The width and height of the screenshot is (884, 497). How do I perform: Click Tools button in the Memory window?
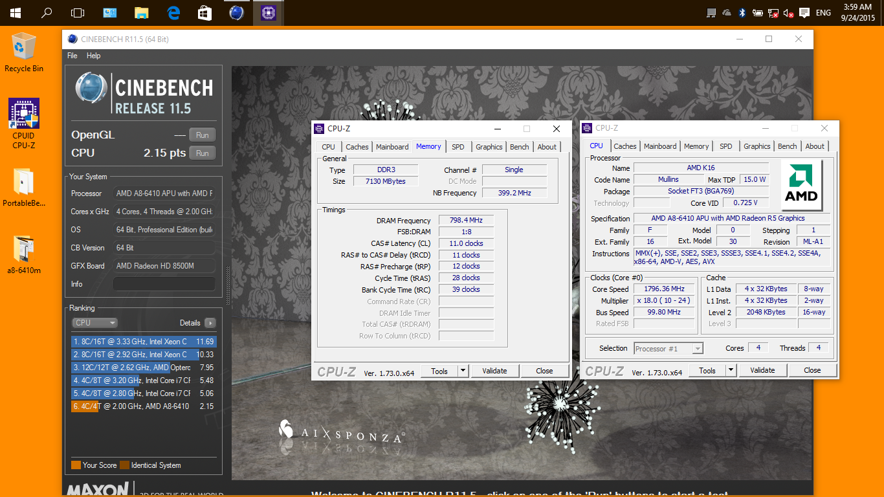439,371
